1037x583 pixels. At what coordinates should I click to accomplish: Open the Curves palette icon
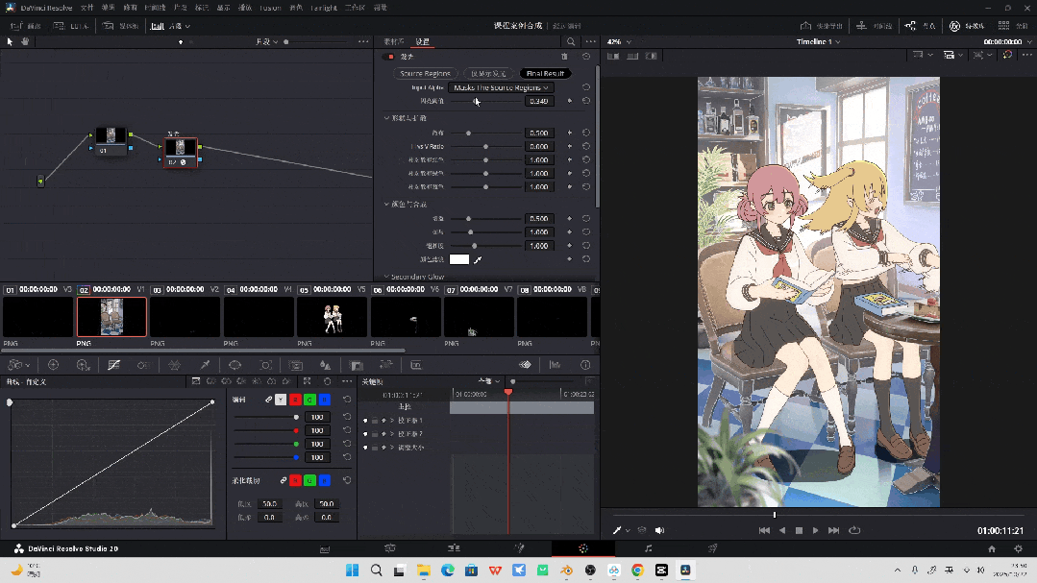(x=113, y=365)
